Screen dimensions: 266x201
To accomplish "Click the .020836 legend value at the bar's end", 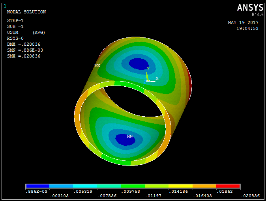I will coord(250,196).
